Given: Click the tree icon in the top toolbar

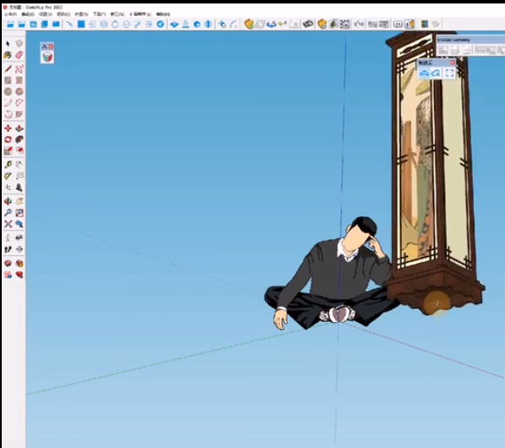Looking at the screenshot, I should 334,24.
